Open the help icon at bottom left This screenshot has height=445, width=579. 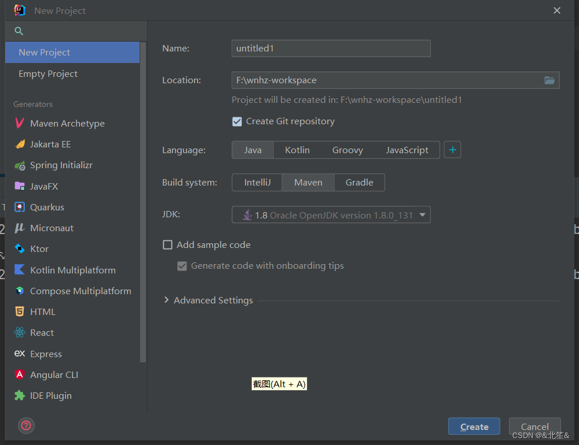(x=26, y=425)
